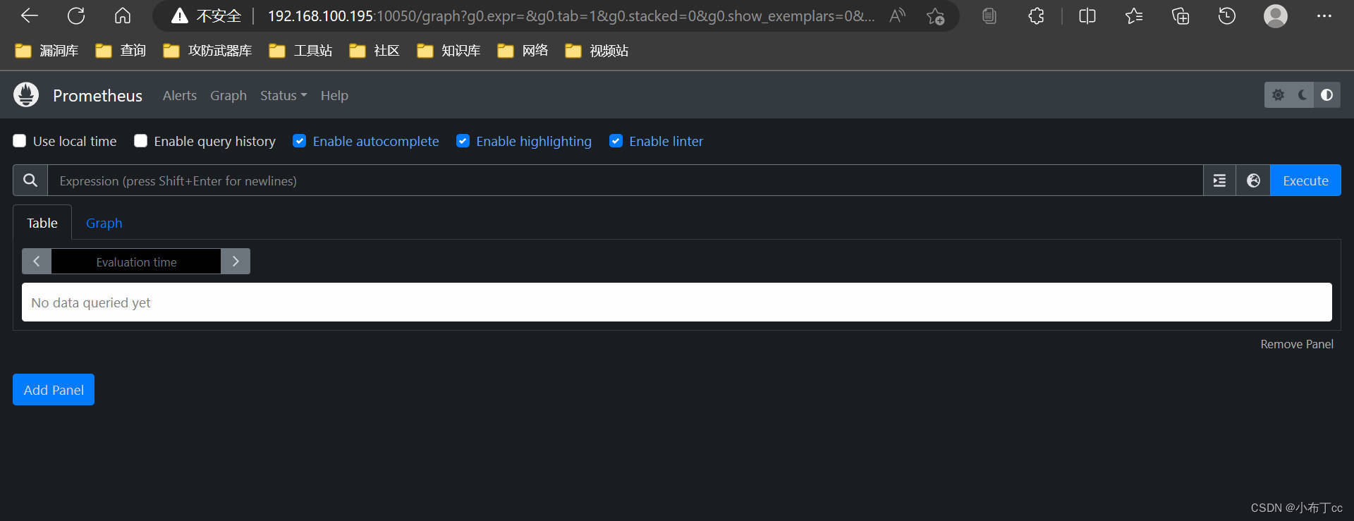
Task: Open favorites list icon
Action: [1134, 16]
